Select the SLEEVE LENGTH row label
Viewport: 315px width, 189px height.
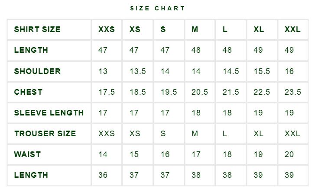pyautogui.click(x=49, y=112)
